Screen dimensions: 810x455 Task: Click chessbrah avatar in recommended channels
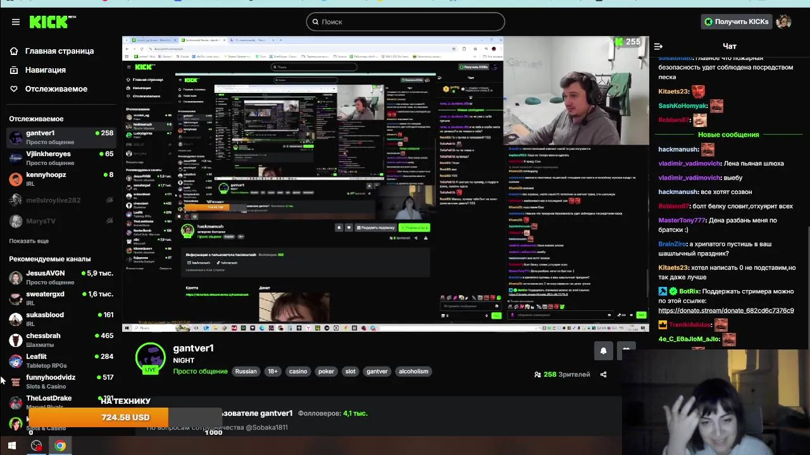click(16, 341)
